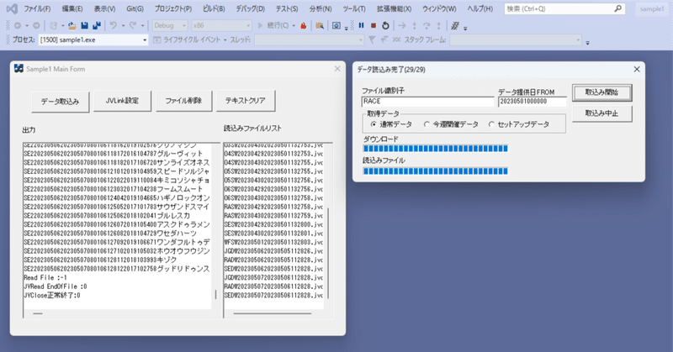Click the navigate backward arrow icon
This screenshot has height=352, width=673.
click(x=18, y=26)
